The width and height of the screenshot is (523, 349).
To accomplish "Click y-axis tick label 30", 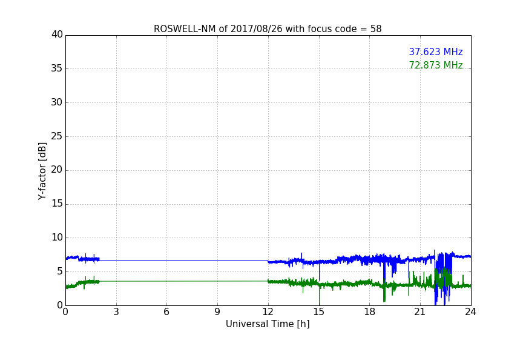I will 57,102.
